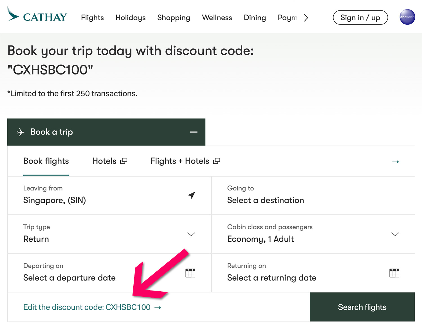The width and height of the screenshot is (422, 329).
Task: Click the right arrow beside booking tabs
Action: click(396, 162)
